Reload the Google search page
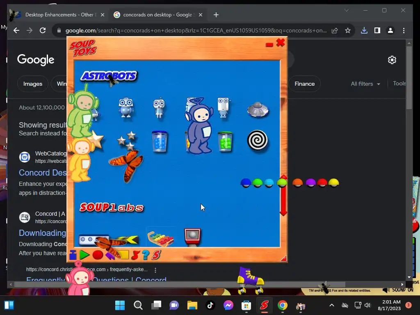Screen dimensions: 420x315 click(43, 30)
